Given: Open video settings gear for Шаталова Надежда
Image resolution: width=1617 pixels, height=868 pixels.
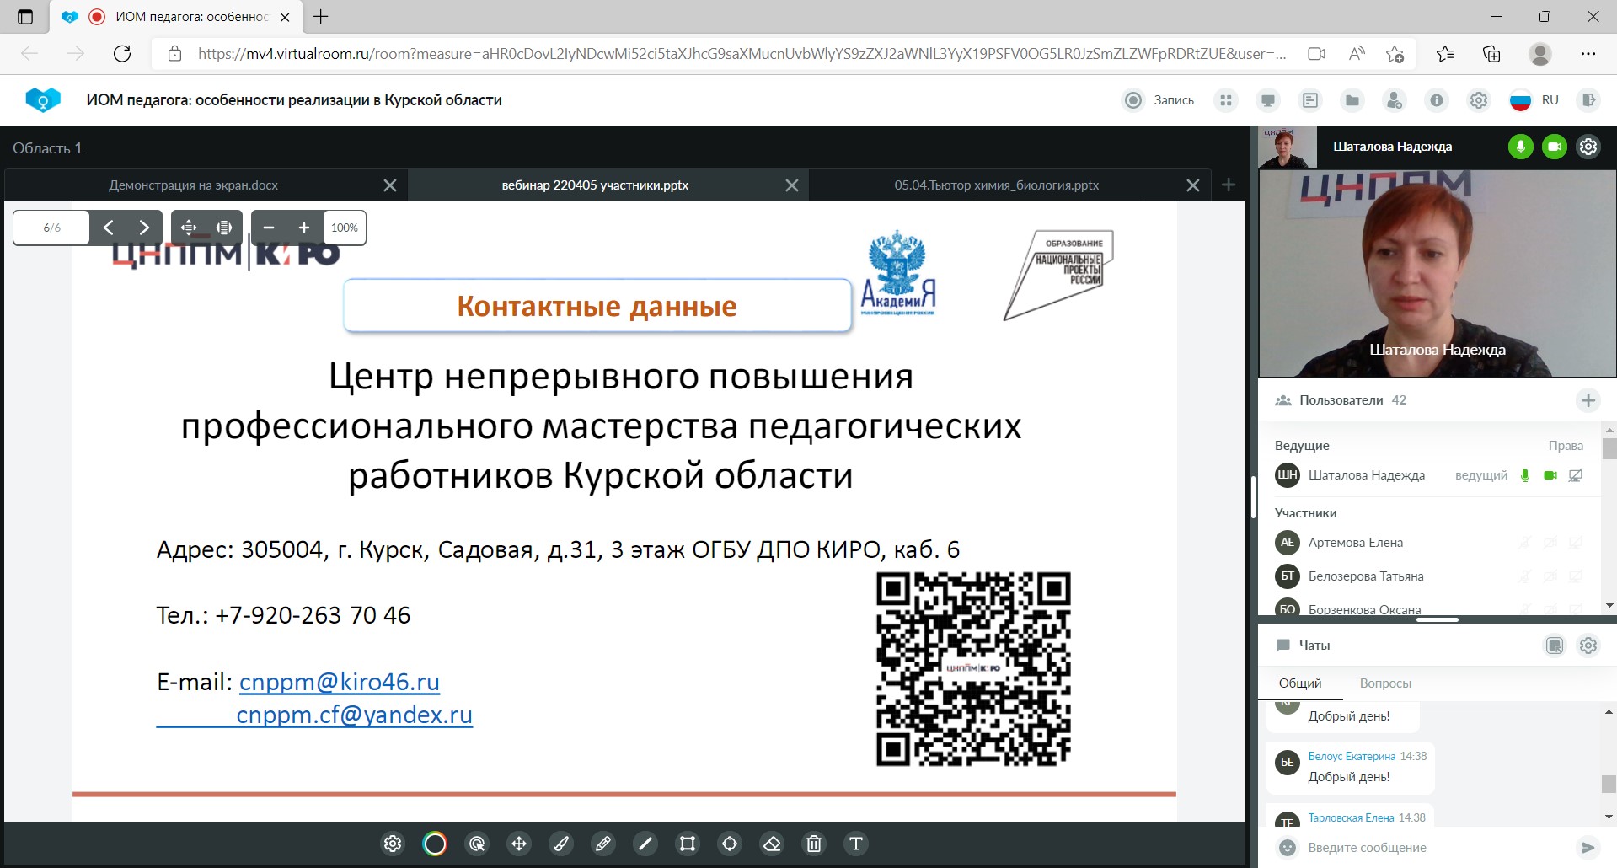Looking at the screenshot, I should (x=1588, y=147).
